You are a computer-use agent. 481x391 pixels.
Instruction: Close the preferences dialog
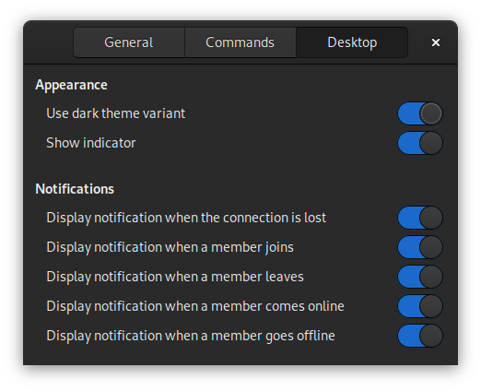point(436,42)
